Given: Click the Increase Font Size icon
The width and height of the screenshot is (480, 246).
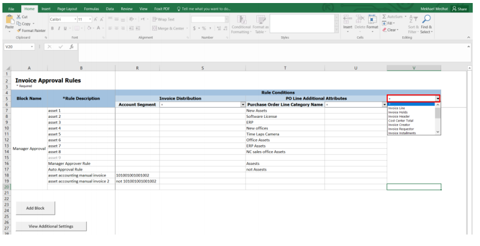Looking at the screenshot, I should pos(96,19).
